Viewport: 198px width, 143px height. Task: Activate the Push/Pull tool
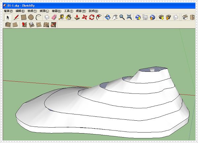77,17
